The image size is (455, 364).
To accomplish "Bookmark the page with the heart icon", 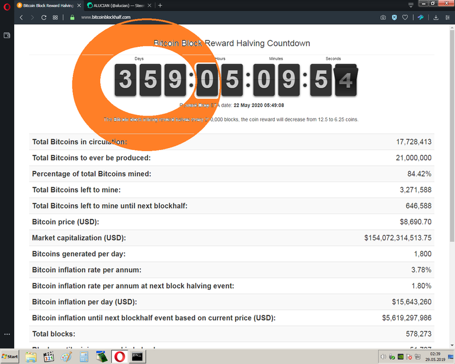I will point(405,17).
